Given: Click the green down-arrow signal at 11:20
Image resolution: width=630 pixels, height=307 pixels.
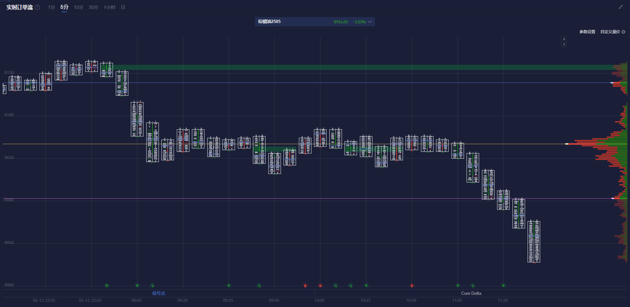Looking at the screenshot, I should pyautogui.click(x=503, y=286).
